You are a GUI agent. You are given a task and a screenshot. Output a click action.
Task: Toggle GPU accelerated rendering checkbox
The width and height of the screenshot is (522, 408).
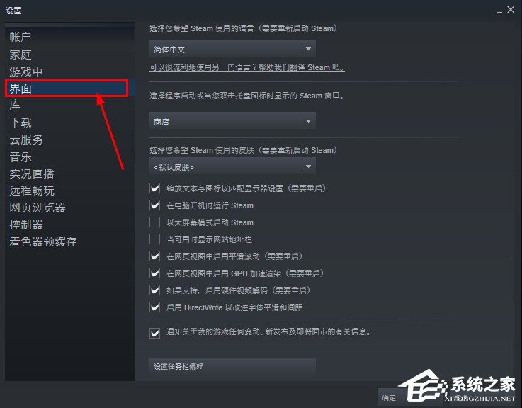tap(155, 273)
